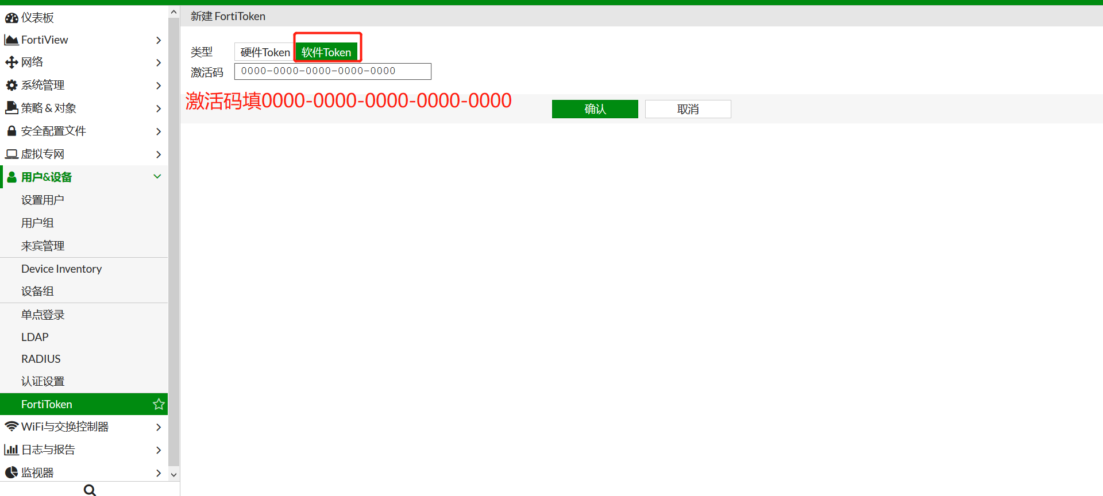Click the Policy & Objects icon
This screenshot has width=1103, height=496.
[x=11, y=107]
